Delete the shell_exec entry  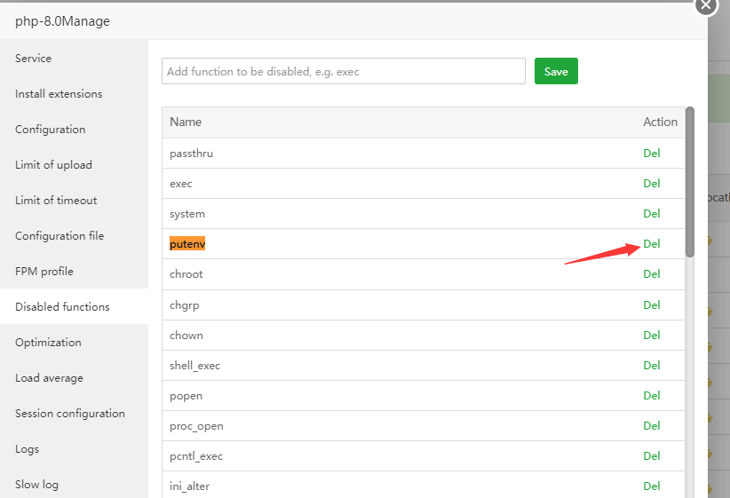(x=652, y=366)
